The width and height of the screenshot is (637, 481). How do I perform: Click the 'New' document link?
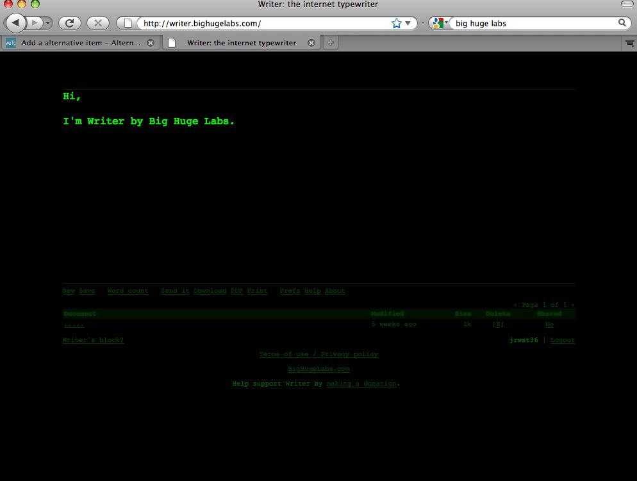coord(69,291)
